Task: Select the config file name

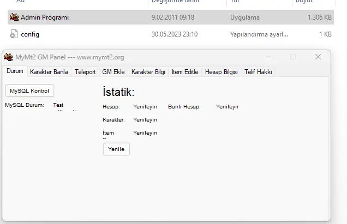Action: [30, 34]
